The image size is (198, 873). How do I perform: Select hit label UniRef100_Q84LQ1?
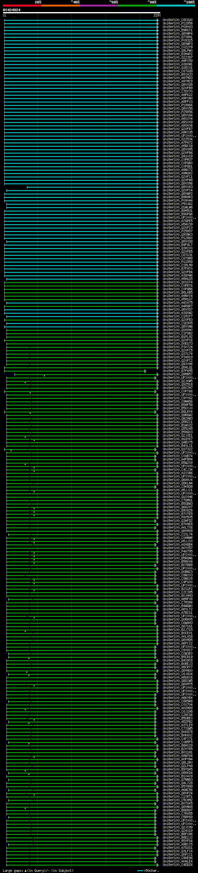pyautogui.click(x=177, y=367)
